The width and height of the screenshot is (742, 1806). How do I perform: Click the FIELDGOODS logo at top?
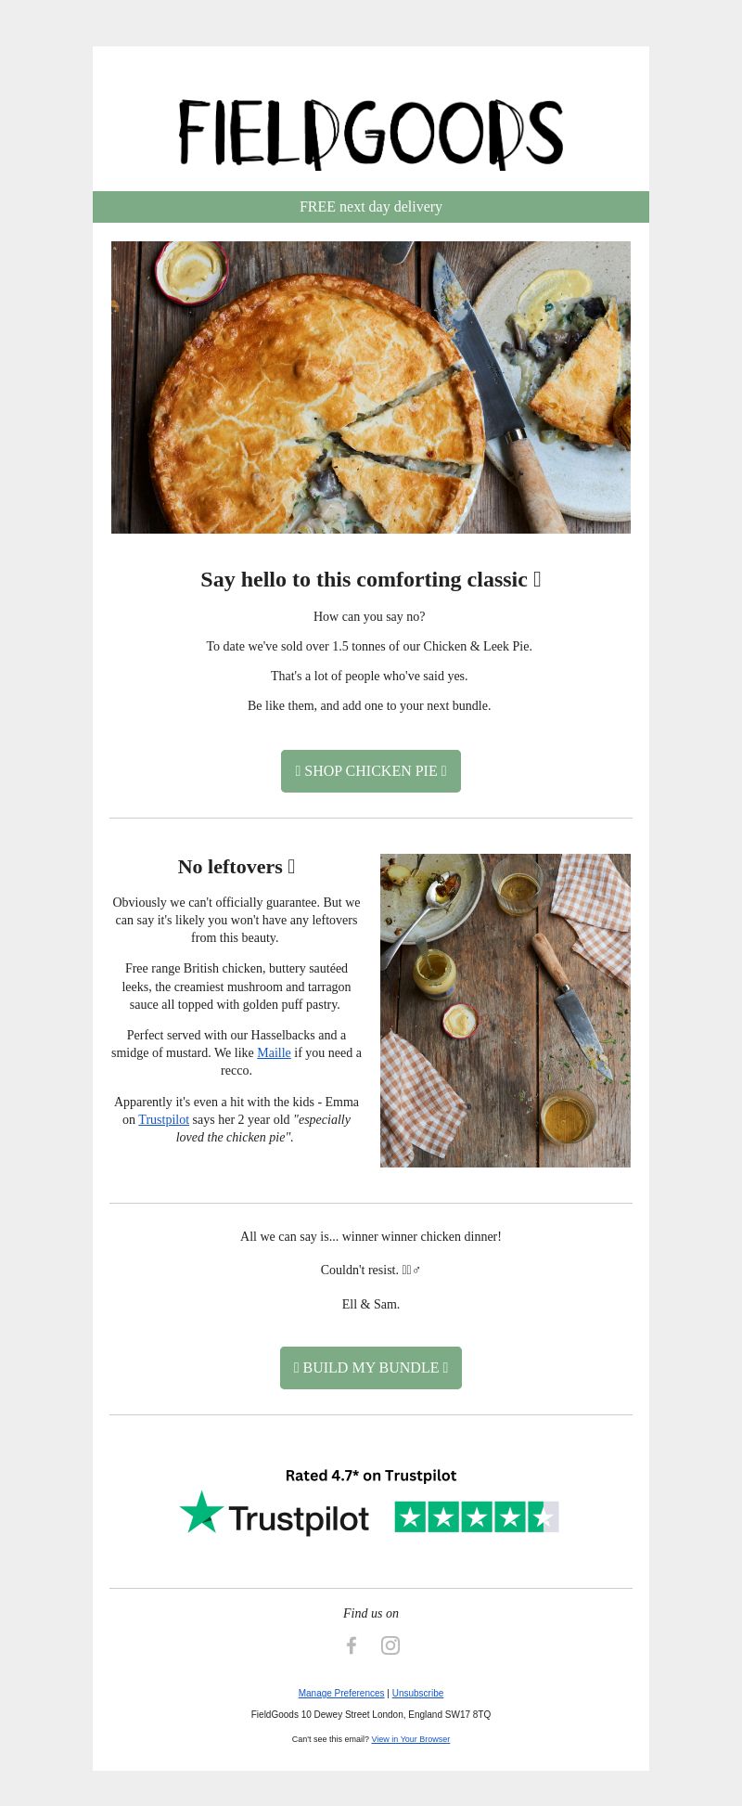(x=371, y=135)
